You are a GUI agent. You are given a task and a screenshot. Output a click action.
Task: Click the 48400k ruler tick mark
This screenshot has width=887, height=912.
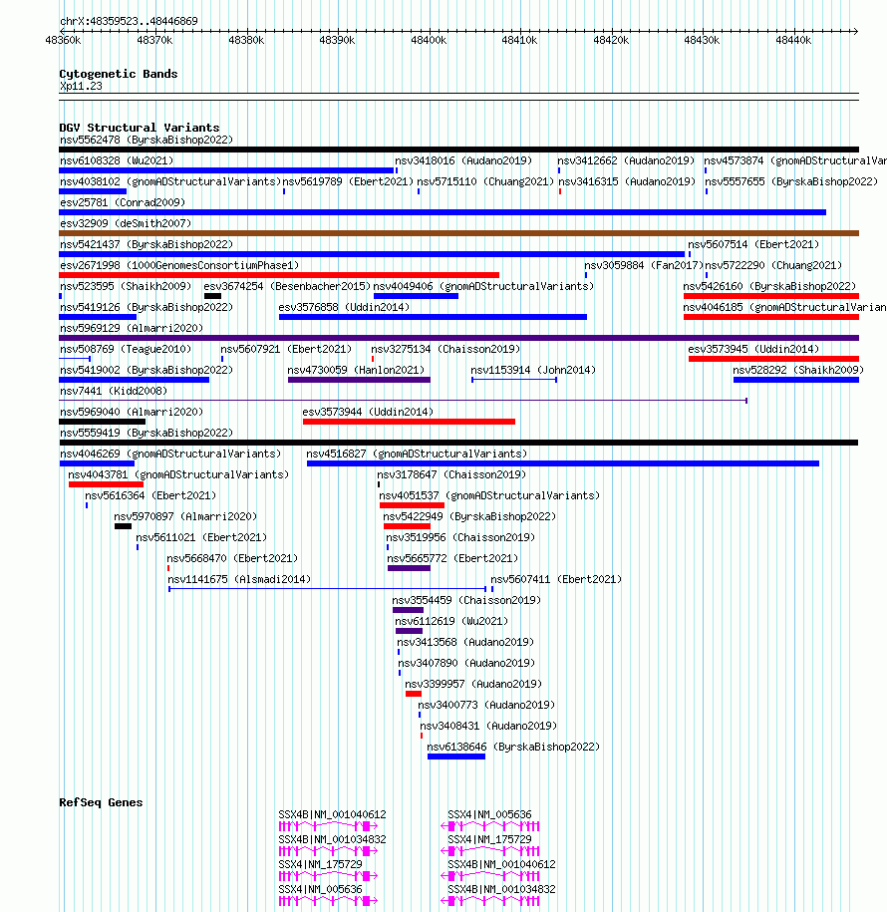click(x=430, y=32)
